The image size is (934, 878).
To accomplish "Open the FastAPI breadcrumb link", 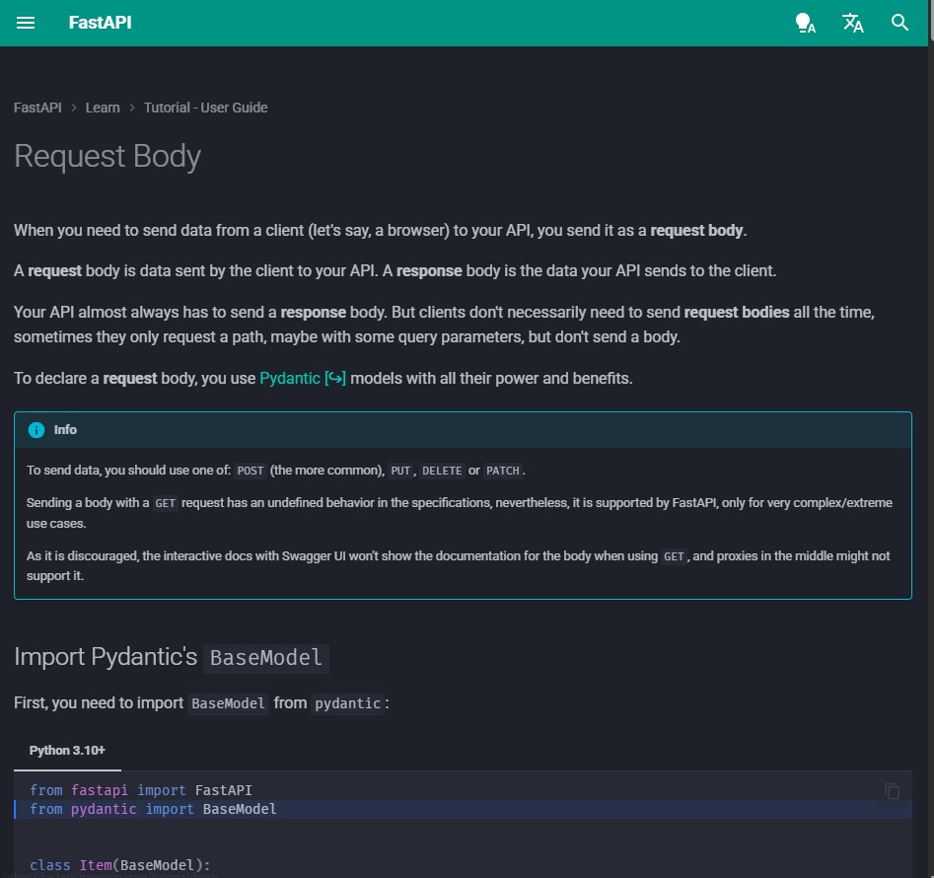I will click(36, 108).
